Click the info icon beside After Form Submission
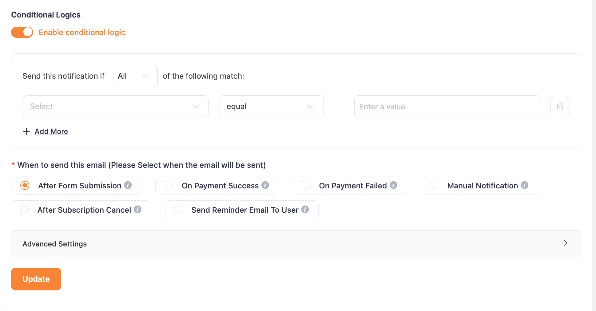 click(128, 185)
